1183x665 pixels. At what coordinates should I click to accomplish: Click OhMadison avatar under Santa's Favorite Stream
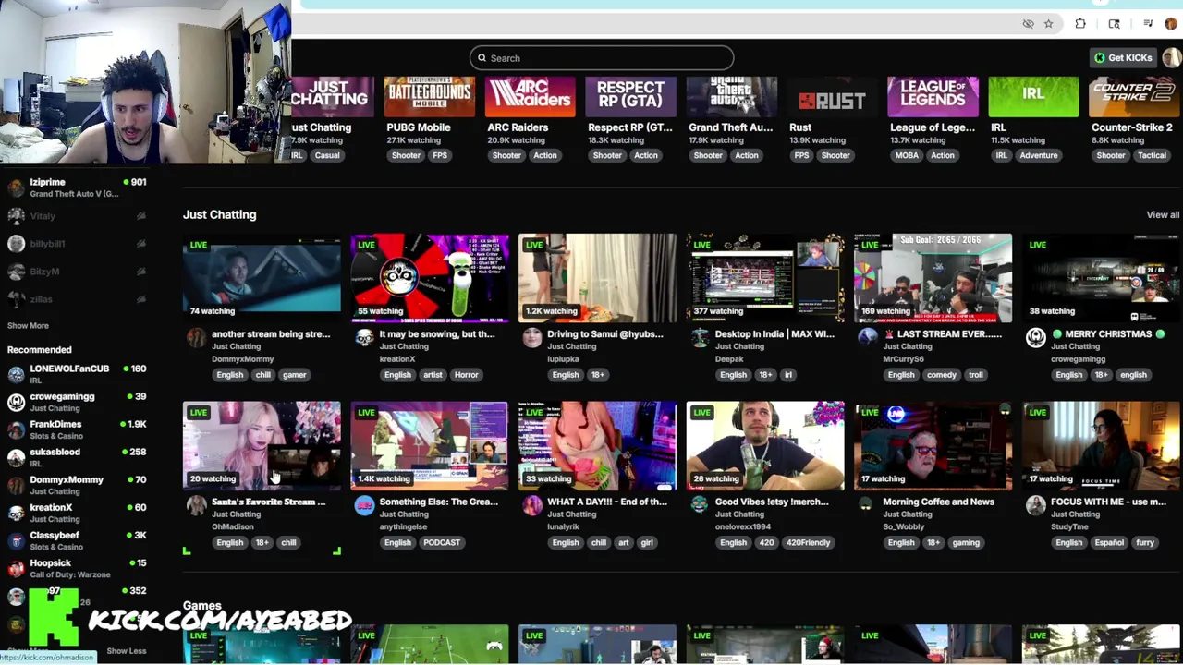[x=196, y=505]
